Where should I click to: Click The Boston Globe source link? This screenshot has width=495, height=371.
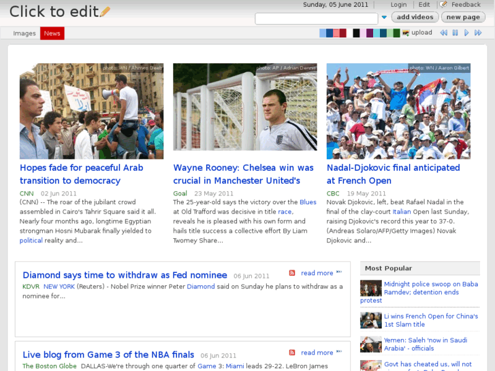click(50, 366)
